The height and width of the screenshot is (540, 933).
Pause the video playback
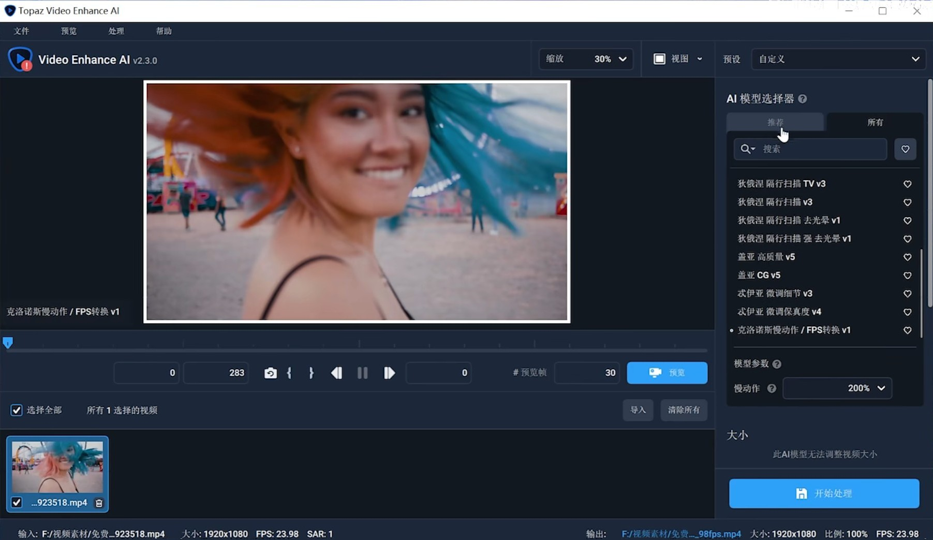pyautogui.click(x=362, y=373)
